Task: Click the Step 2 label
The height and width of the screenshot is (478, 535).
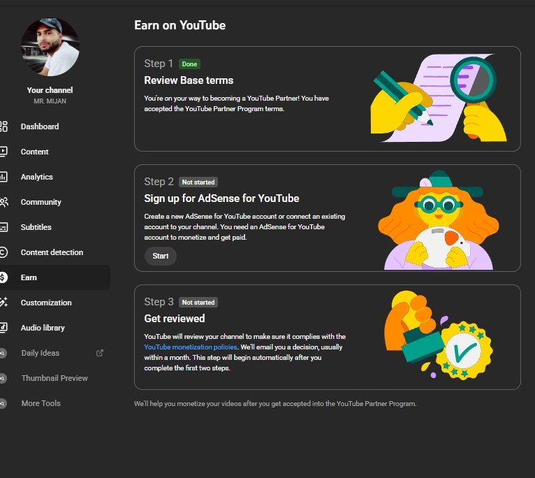Action: [x=159, y=182]
